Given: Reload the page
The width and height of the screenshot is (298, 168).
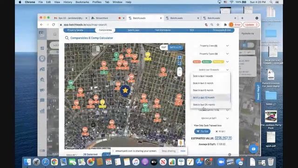Looking at the screenshot, I should point(54,25).
